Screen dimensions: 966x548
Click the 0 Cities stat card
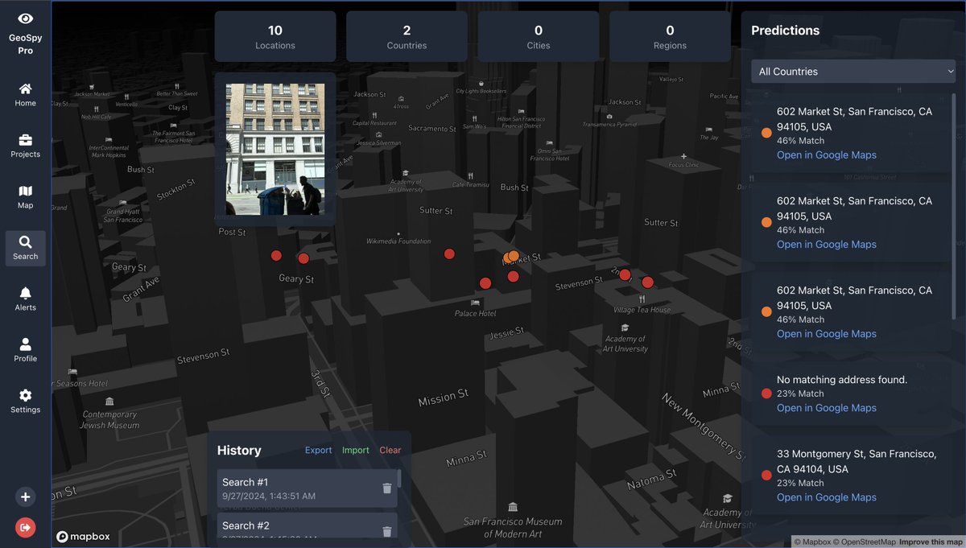point(539,36)
